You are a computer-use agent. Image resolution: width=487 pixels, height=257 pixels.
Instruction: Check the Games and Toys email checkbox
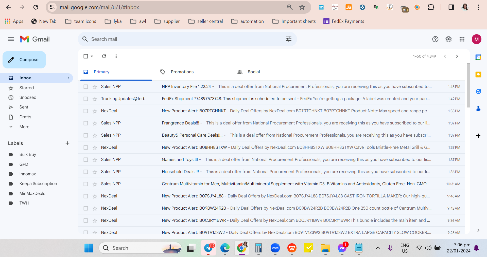(x=86, y=160)
